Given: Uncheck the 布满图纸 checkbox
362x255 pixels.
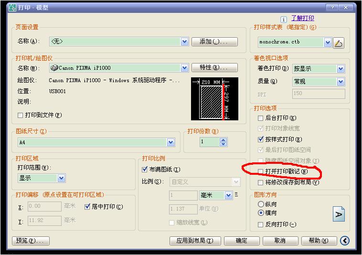Looking at the screenshot, I should [145, 170].
